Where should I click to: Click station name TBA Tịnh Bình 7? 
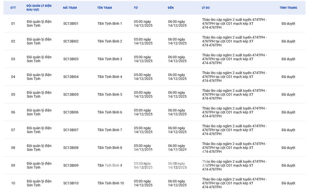110,130
